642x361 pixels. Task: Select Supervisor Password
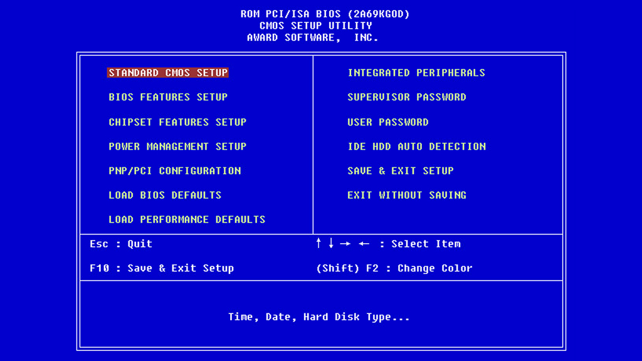(x=407, y=97)
